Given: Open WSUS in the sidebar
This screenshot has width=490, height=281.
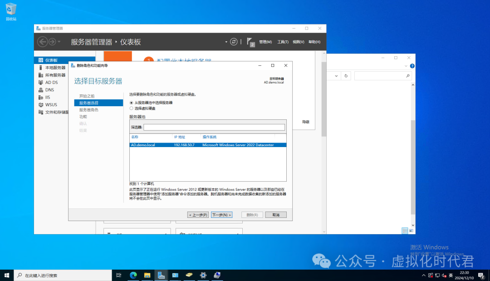Looking at the screenshot, I should pos(51,105).
